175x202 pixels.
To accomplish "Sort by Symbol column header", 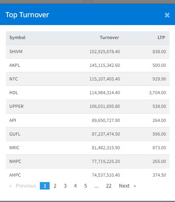I will click(17, 38).
